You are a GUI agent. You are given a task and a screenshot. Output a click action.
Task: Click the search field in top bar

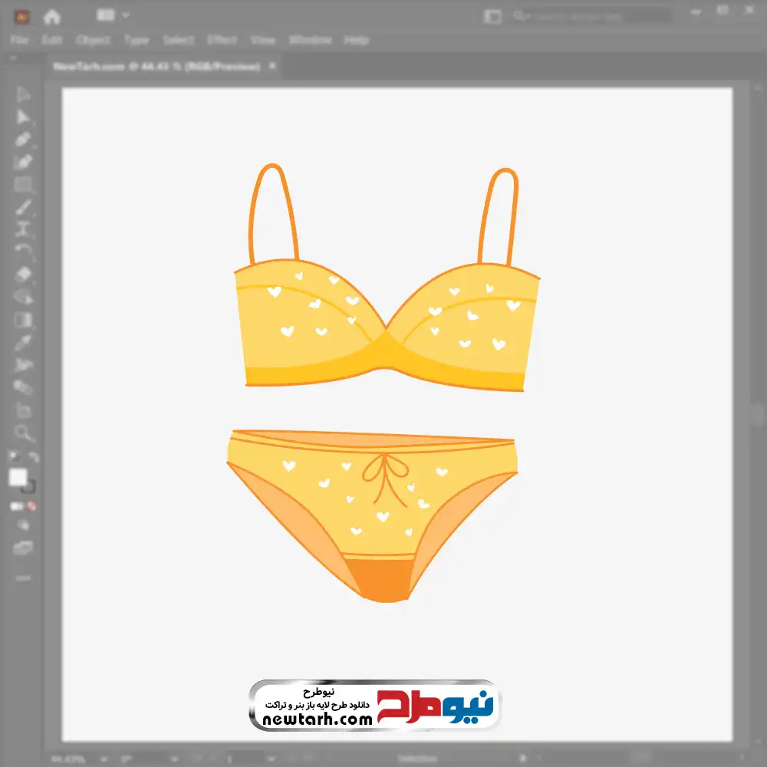coord(598,16)
